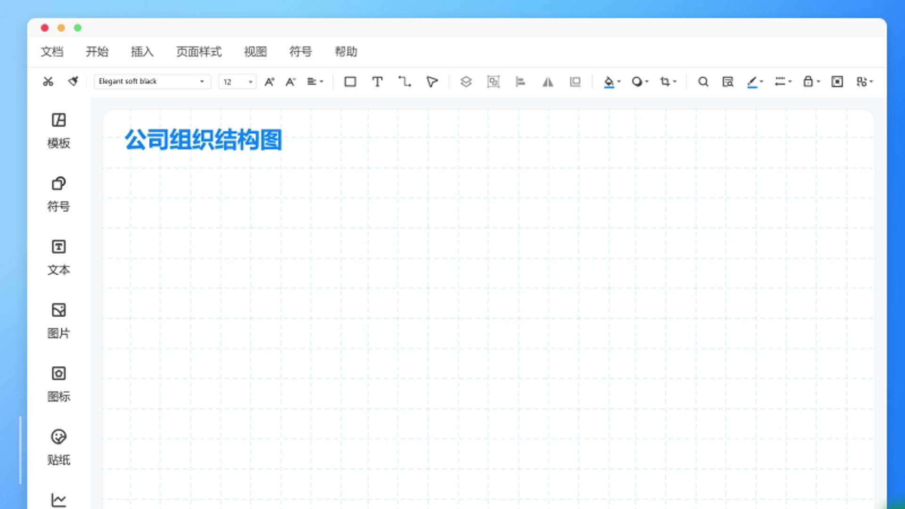Open the search magnifier tool
The width and height of the screenshot is (905, 509).
703,82
